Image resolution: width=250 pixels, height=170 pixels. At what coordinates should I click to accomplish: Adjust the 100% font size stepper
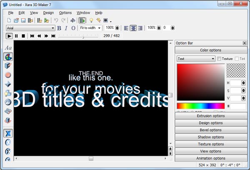pyautogui.click(x=117, y=28)
